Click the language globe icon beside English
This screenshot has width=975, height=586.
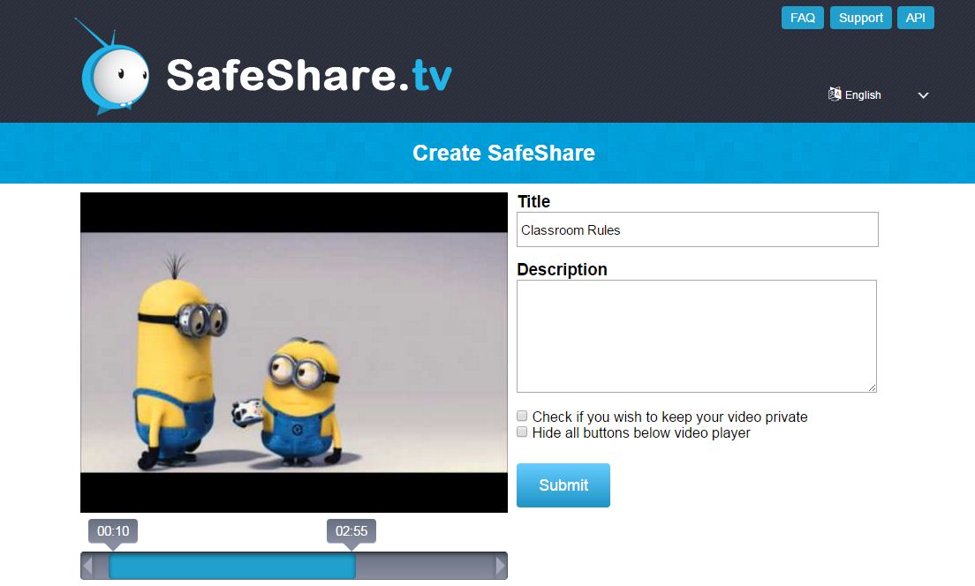(x=835, y=94)
